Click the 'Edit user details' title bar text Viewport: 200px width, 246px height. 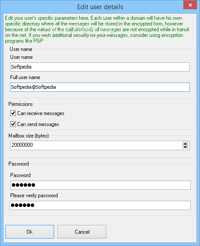coord(100,7)
